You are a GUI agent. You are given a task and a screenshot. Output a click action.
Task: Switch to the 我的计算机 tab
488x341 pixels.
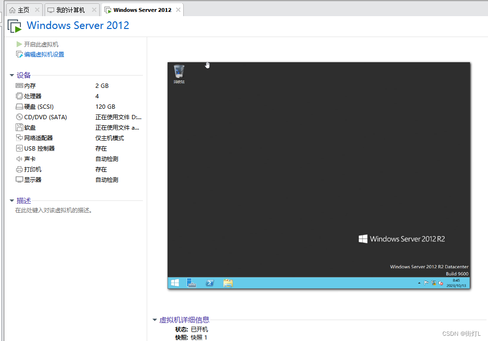(71, 10)
